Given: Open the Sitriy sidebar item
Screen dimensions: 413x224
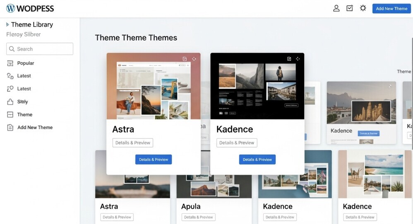Looking at the screenshot, I should [x=22, y=101].
